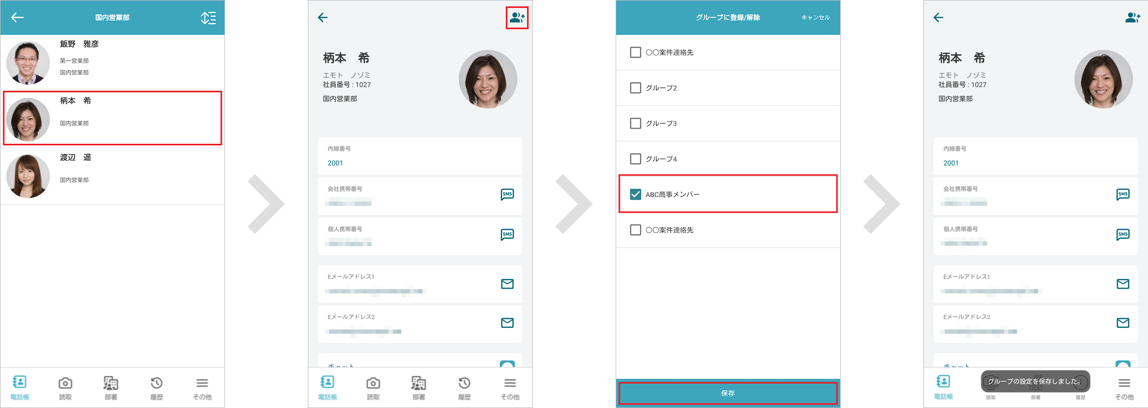Tap 電話帳 tab on 国内営業部 list screen
The width and height of the screenshot is (1148, 408).
pyautogui.click(x=20, y=388)
